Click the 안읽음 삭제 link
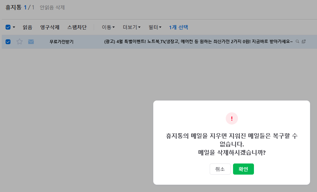The width and height of the screenshot is (317, 192). tap(52, 7)
